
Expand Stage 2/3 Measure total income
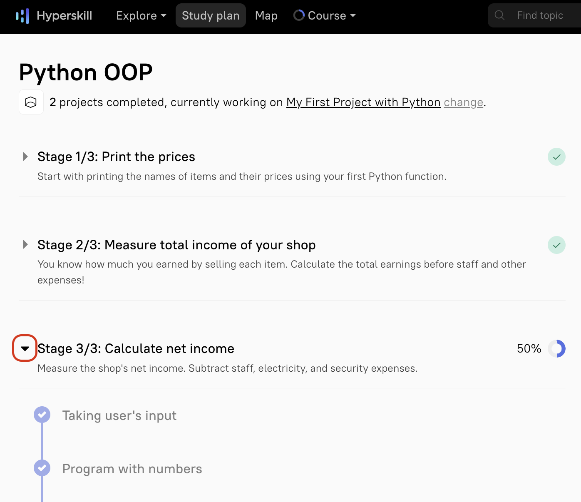pyautogui.click(x=25, y=244)
